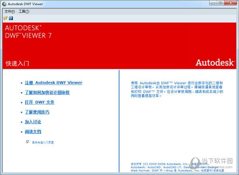Click the 打开 DWF 文件 link
Viewport: 239px width, 175px height.
39,102
